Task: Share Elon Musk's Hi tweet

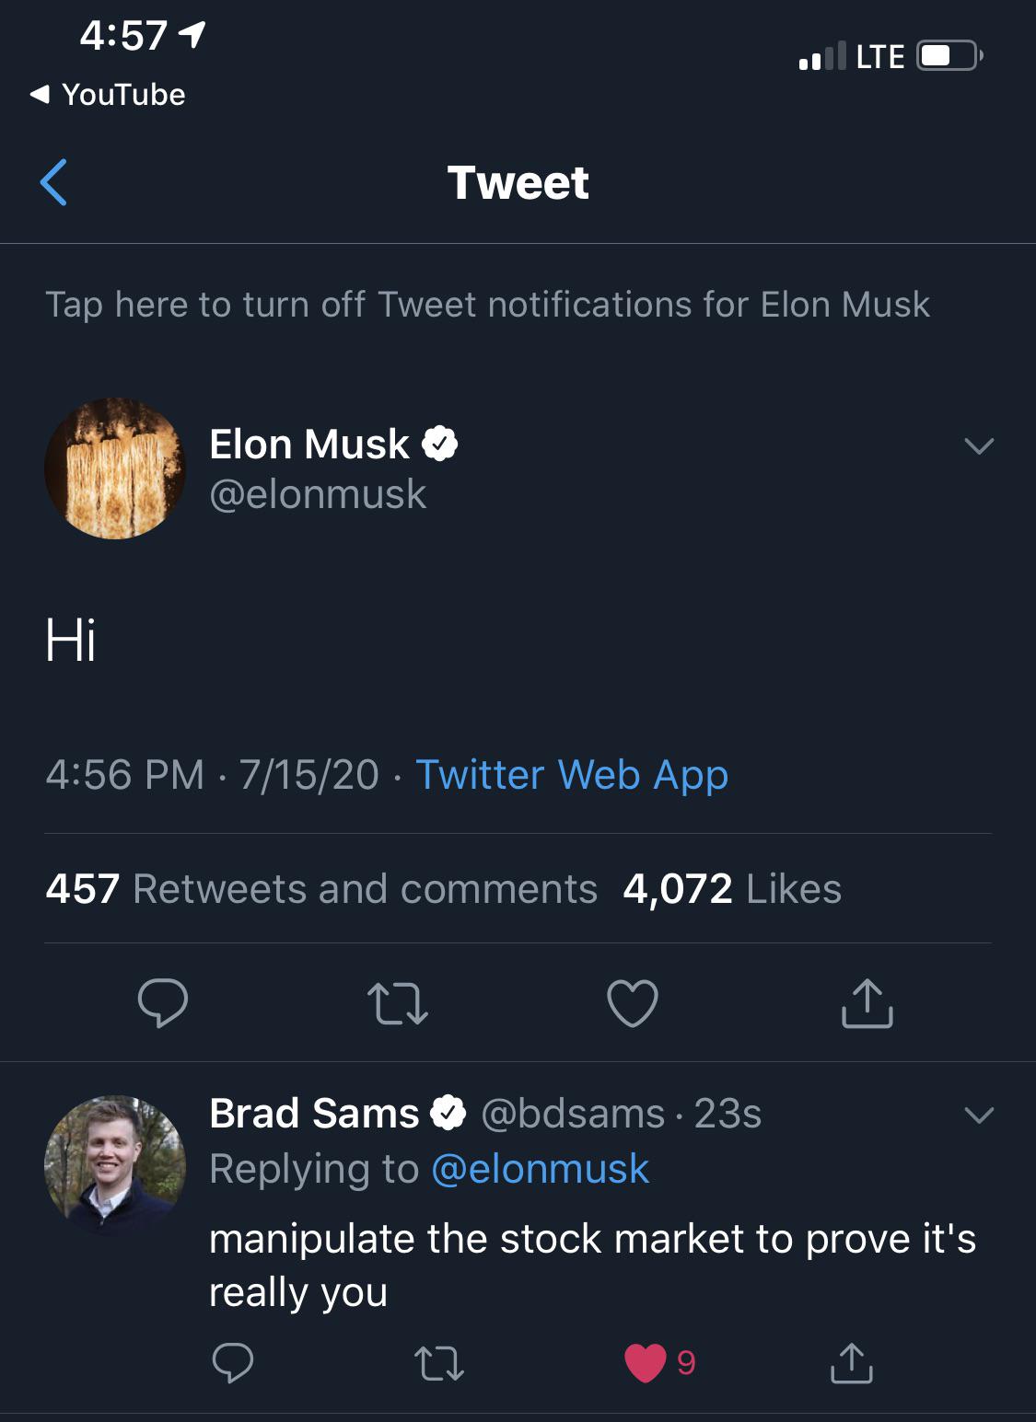Action: tap(867, 1002)
